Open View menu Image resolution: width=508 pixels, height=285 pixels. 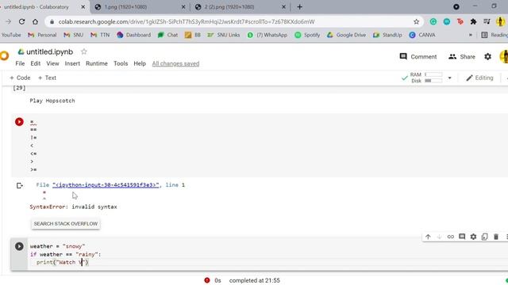(52, 63)
